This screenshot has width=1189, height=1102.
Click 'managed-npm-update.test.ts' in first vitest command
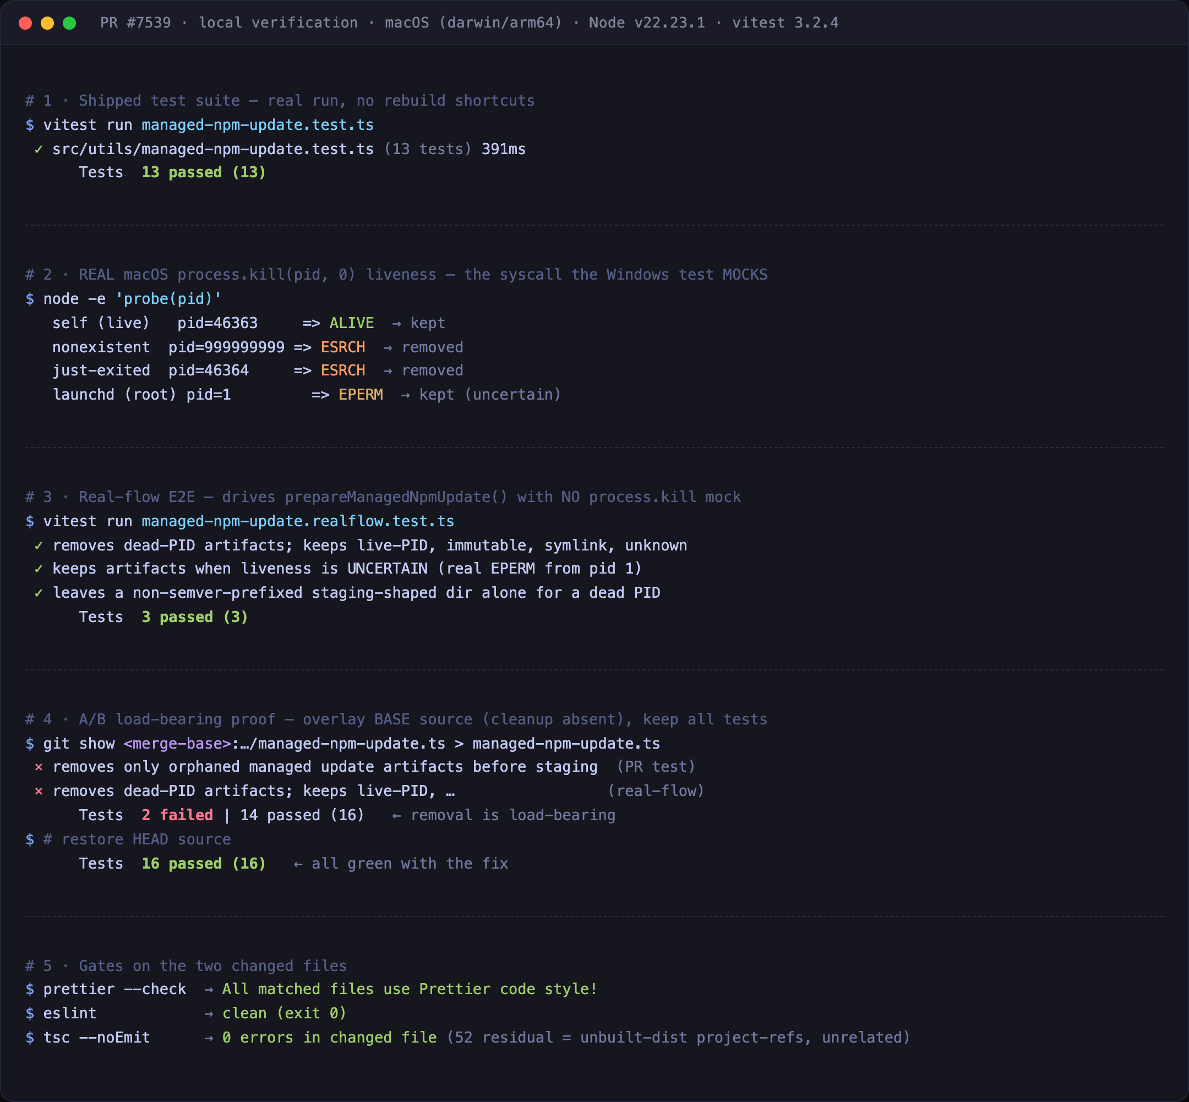(258, 124)
